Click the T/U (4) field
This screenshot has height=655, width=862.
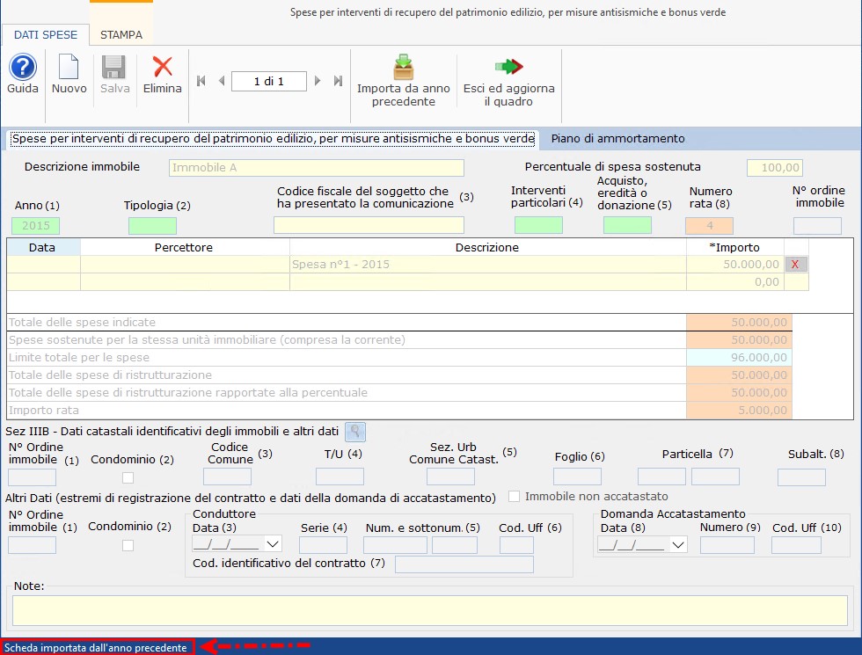click(x=340, y=477)
